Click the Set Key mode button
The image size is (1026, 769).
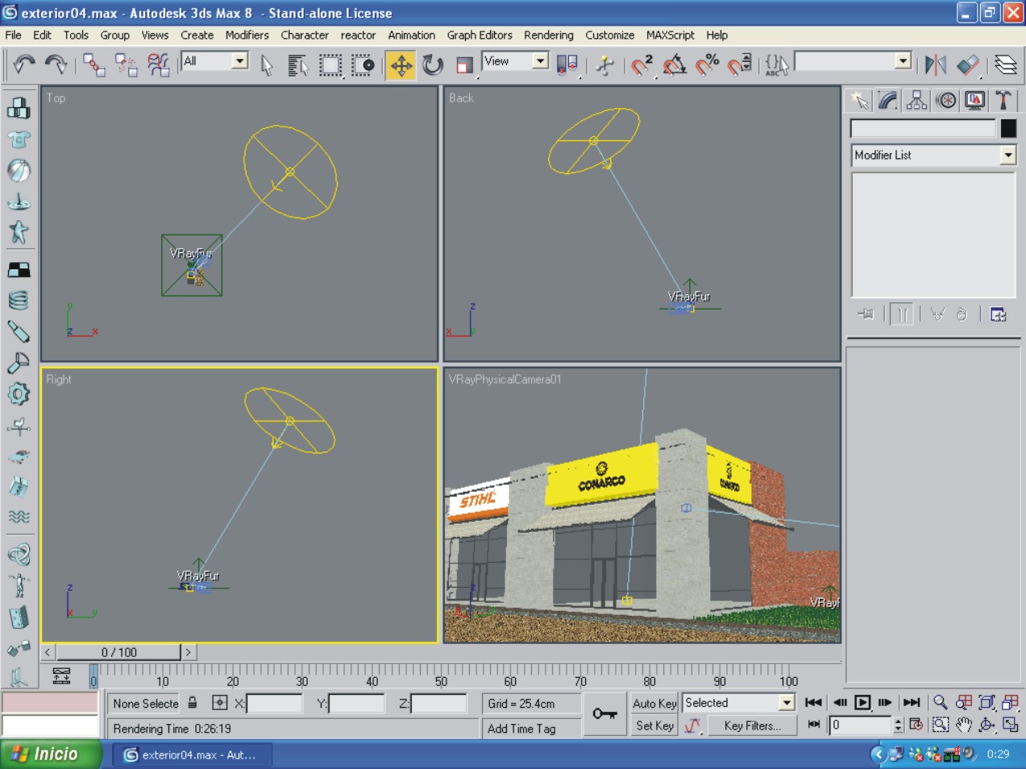pos(654,725)
